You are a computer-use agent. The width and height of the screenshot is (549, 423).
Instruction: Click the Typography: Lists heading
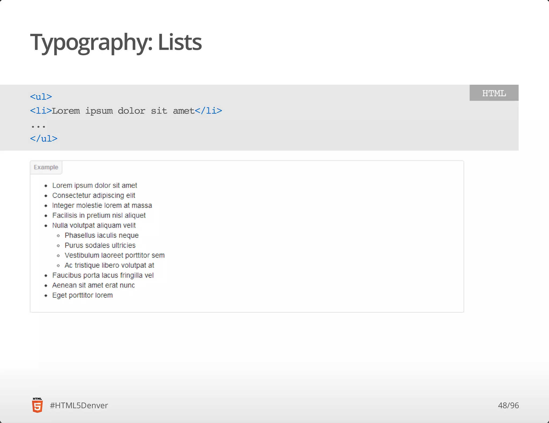(116, 42)
